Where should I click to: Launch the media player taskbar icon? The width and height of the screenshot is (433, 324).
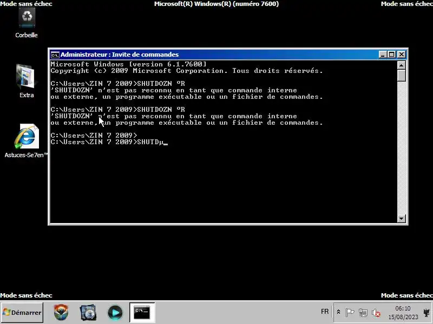115,313
